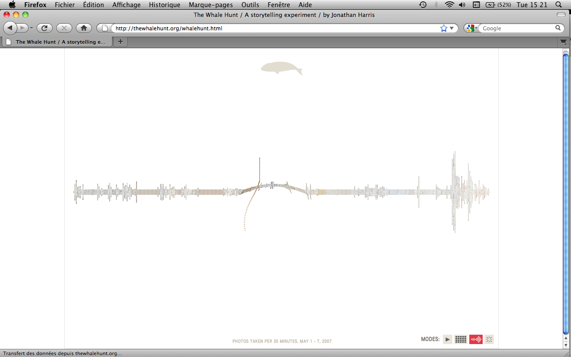Image resolution: width=571 pixels, height=357 pixels.
Task: Click the search magnifier in the Google box
Action: [558, 28]
